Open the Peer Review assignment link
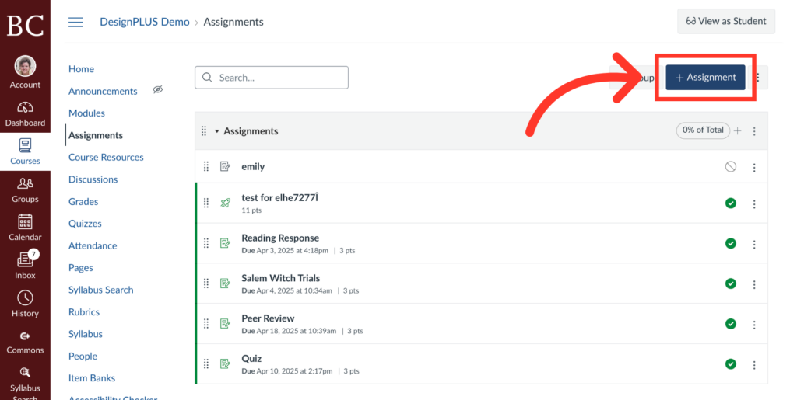Image resolution: width=797 pixels, height=400 pixels. coord(268,318)
